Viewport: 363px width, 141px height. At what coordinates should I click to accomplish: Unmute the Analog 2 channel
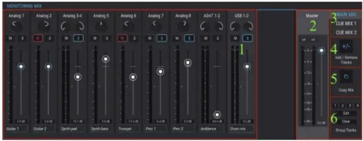[38, 38]
